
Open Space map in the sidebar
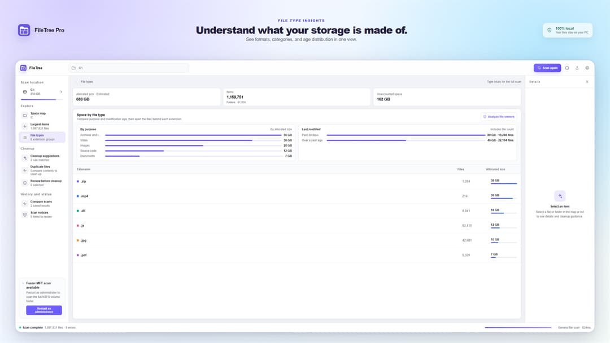[x=42, y=116]
